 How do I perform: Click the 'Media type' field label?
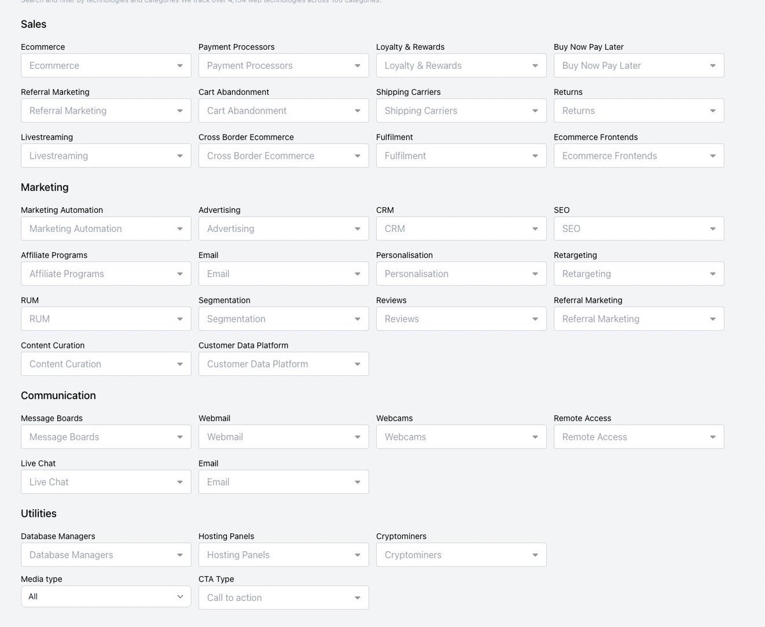41,579
